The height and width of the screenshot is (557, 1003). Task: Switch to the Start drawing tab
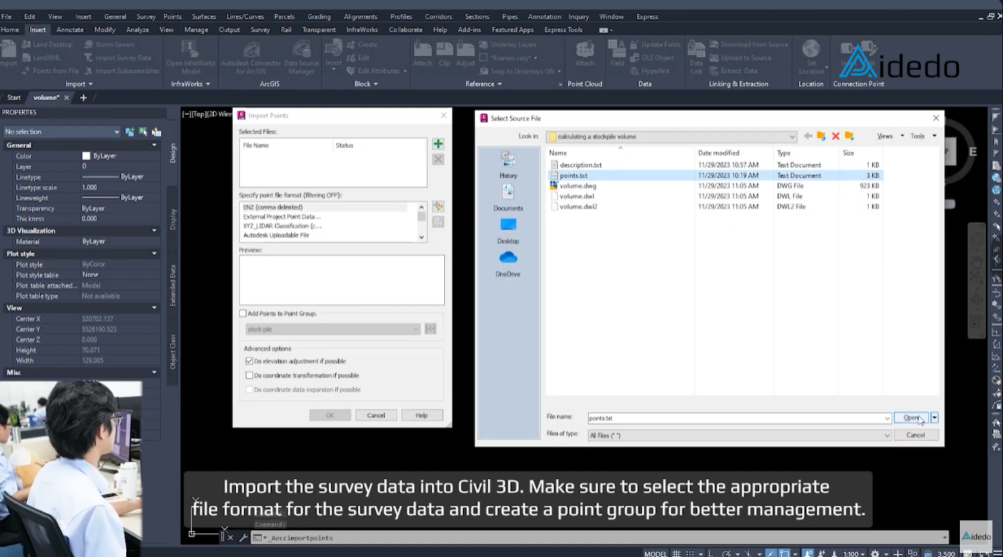pos(14,98)
